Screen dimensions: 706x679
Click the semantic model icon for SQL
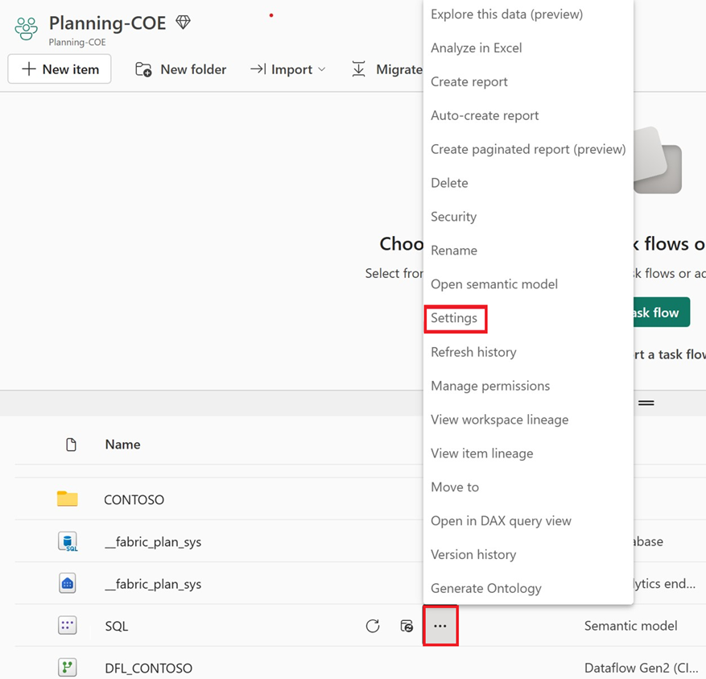click(68, 625)
